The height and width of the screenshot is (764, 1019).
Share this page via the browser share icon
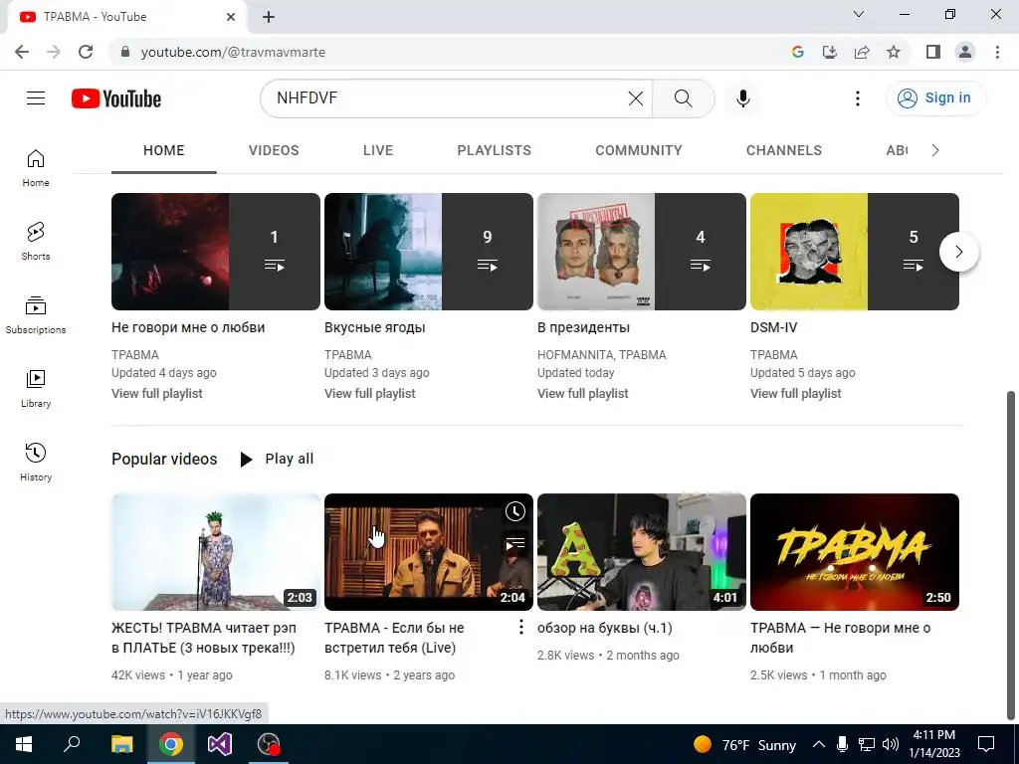coord(862,52)
